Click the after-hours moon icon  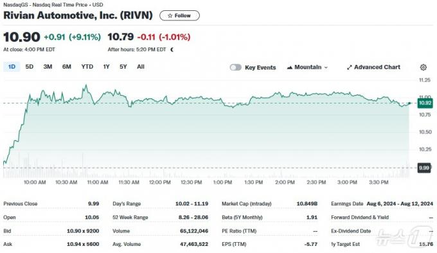(x=172, y=49)
